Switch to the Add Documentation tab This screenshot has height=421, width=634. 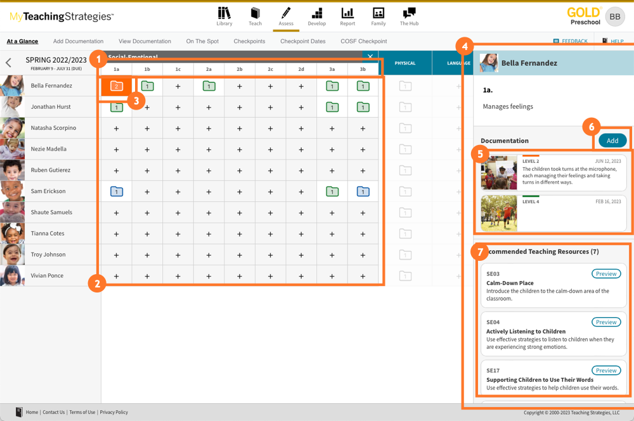pos(78,41)
